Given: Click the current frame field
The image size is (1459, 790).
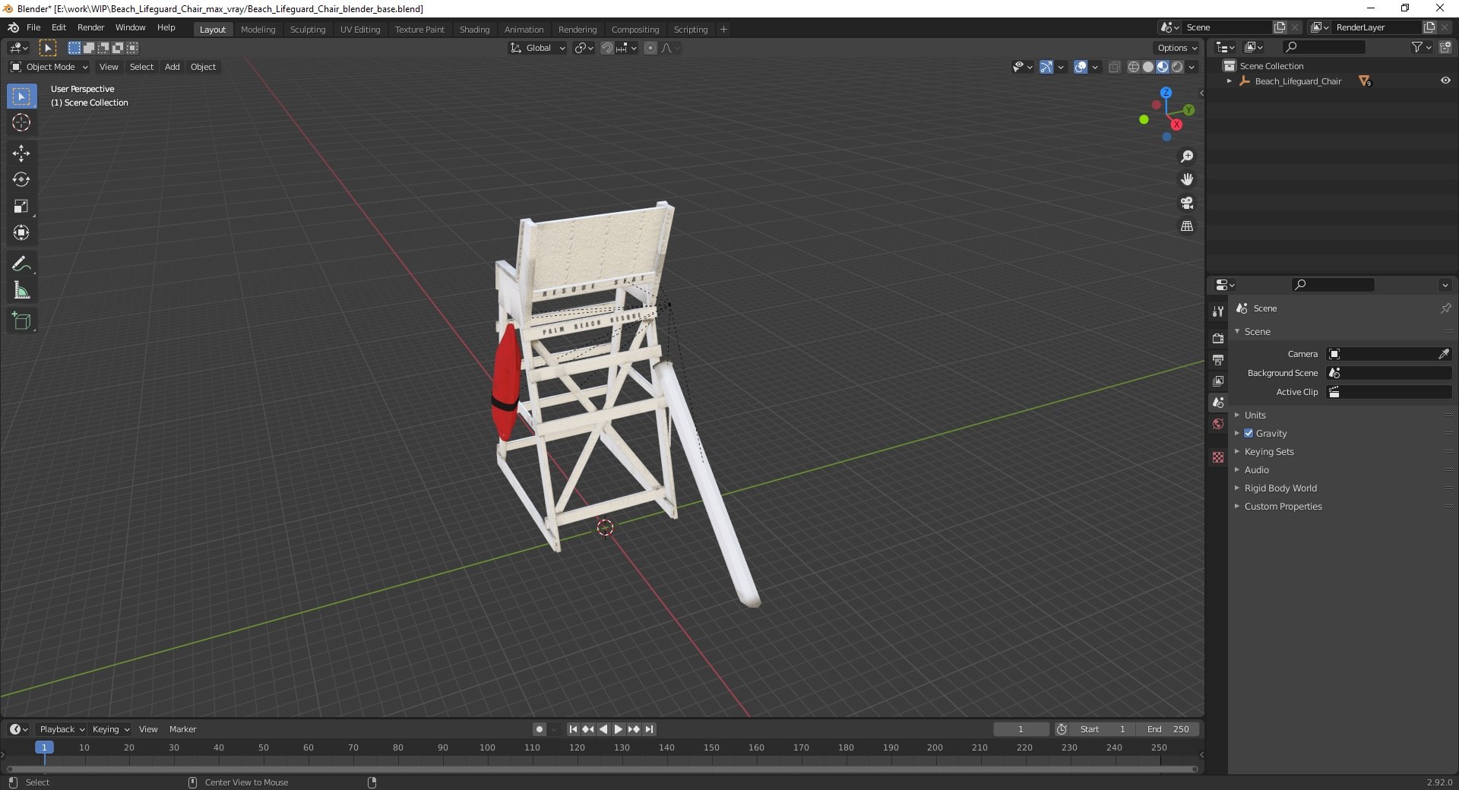Looking at the screenshot, I should tap(1021, 729).
